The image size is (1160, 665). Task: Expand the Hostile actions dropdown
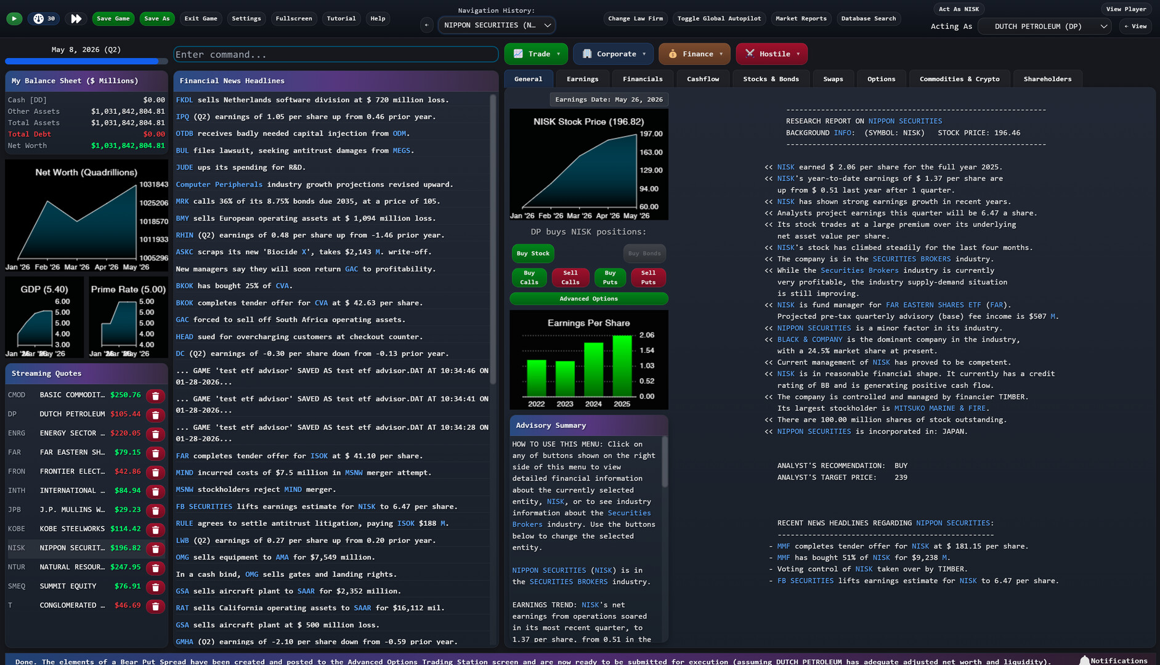coord(771,54)
